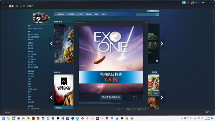Open the QQ penguin taskbar icon
This screenshot has width=215, height=121.
tap(83, 118)
